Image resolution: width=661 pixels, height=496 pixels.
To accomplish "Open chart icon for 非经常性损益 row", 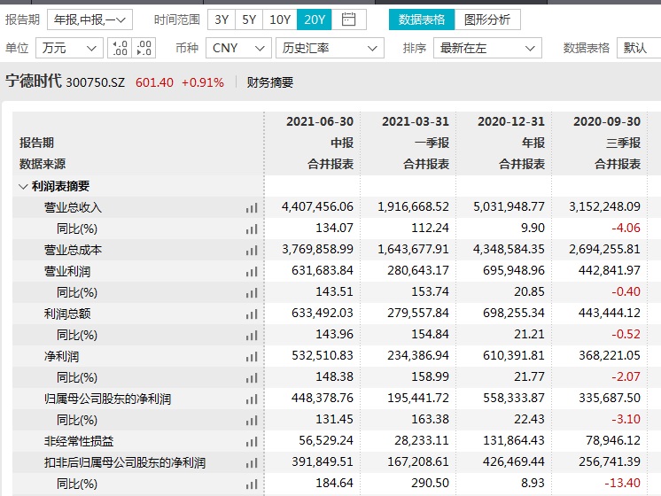I will pyautogui.click(x=252, y=442).
